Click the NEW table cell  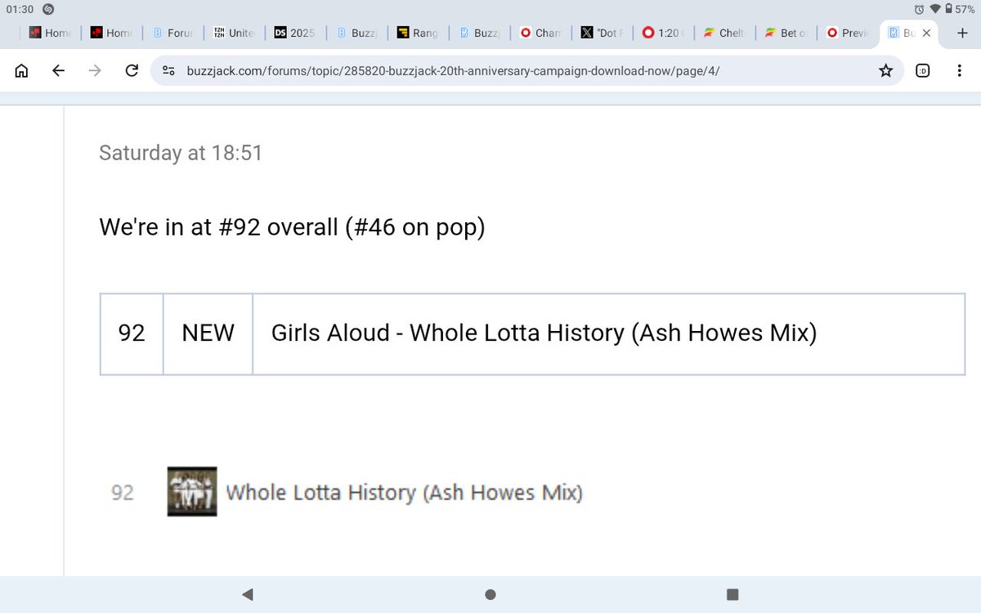[208, 333]
